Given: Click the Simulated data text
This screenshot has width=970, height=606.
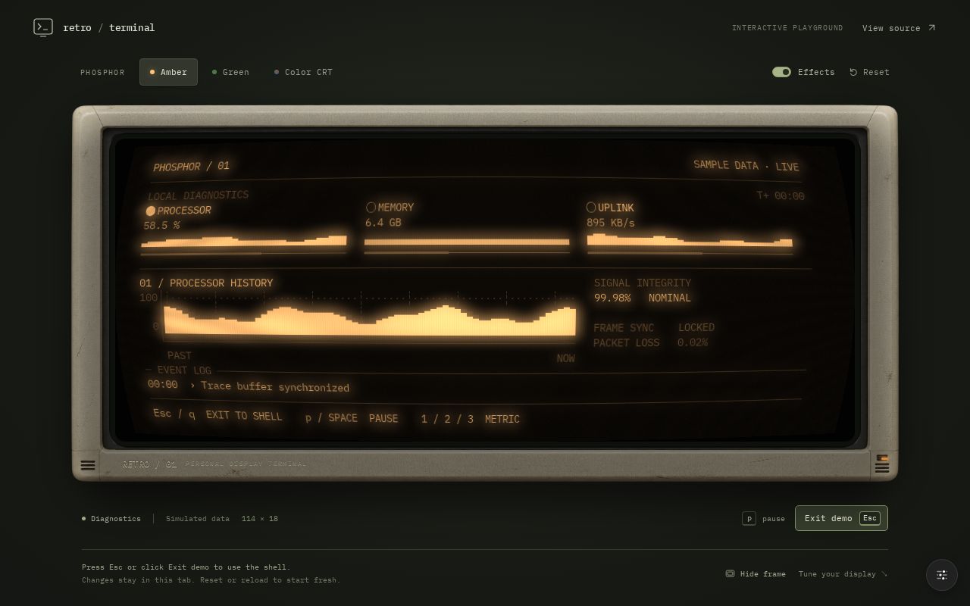Looking at the screenshot, I should (198, 518).
